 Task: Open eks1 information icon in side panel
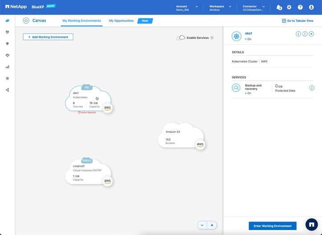(298, 34)
